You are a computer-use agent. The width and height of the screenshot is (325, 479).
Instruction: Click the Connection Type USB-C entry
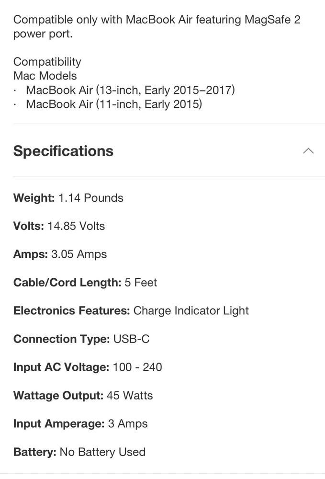coord(81,339)
